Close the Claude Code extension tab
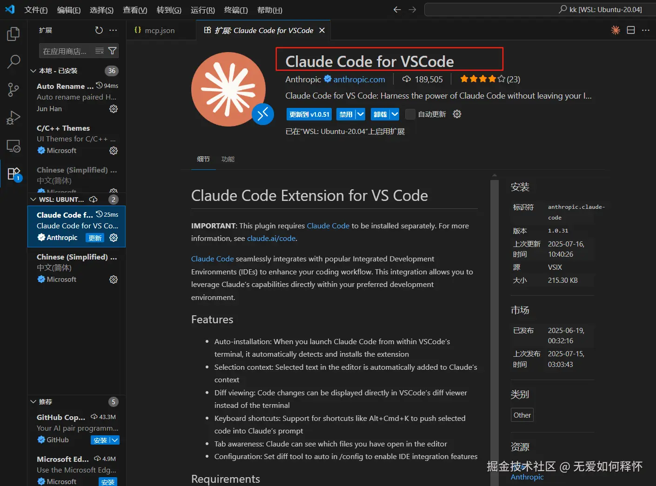The image size is (656, 486). (322, 30)
